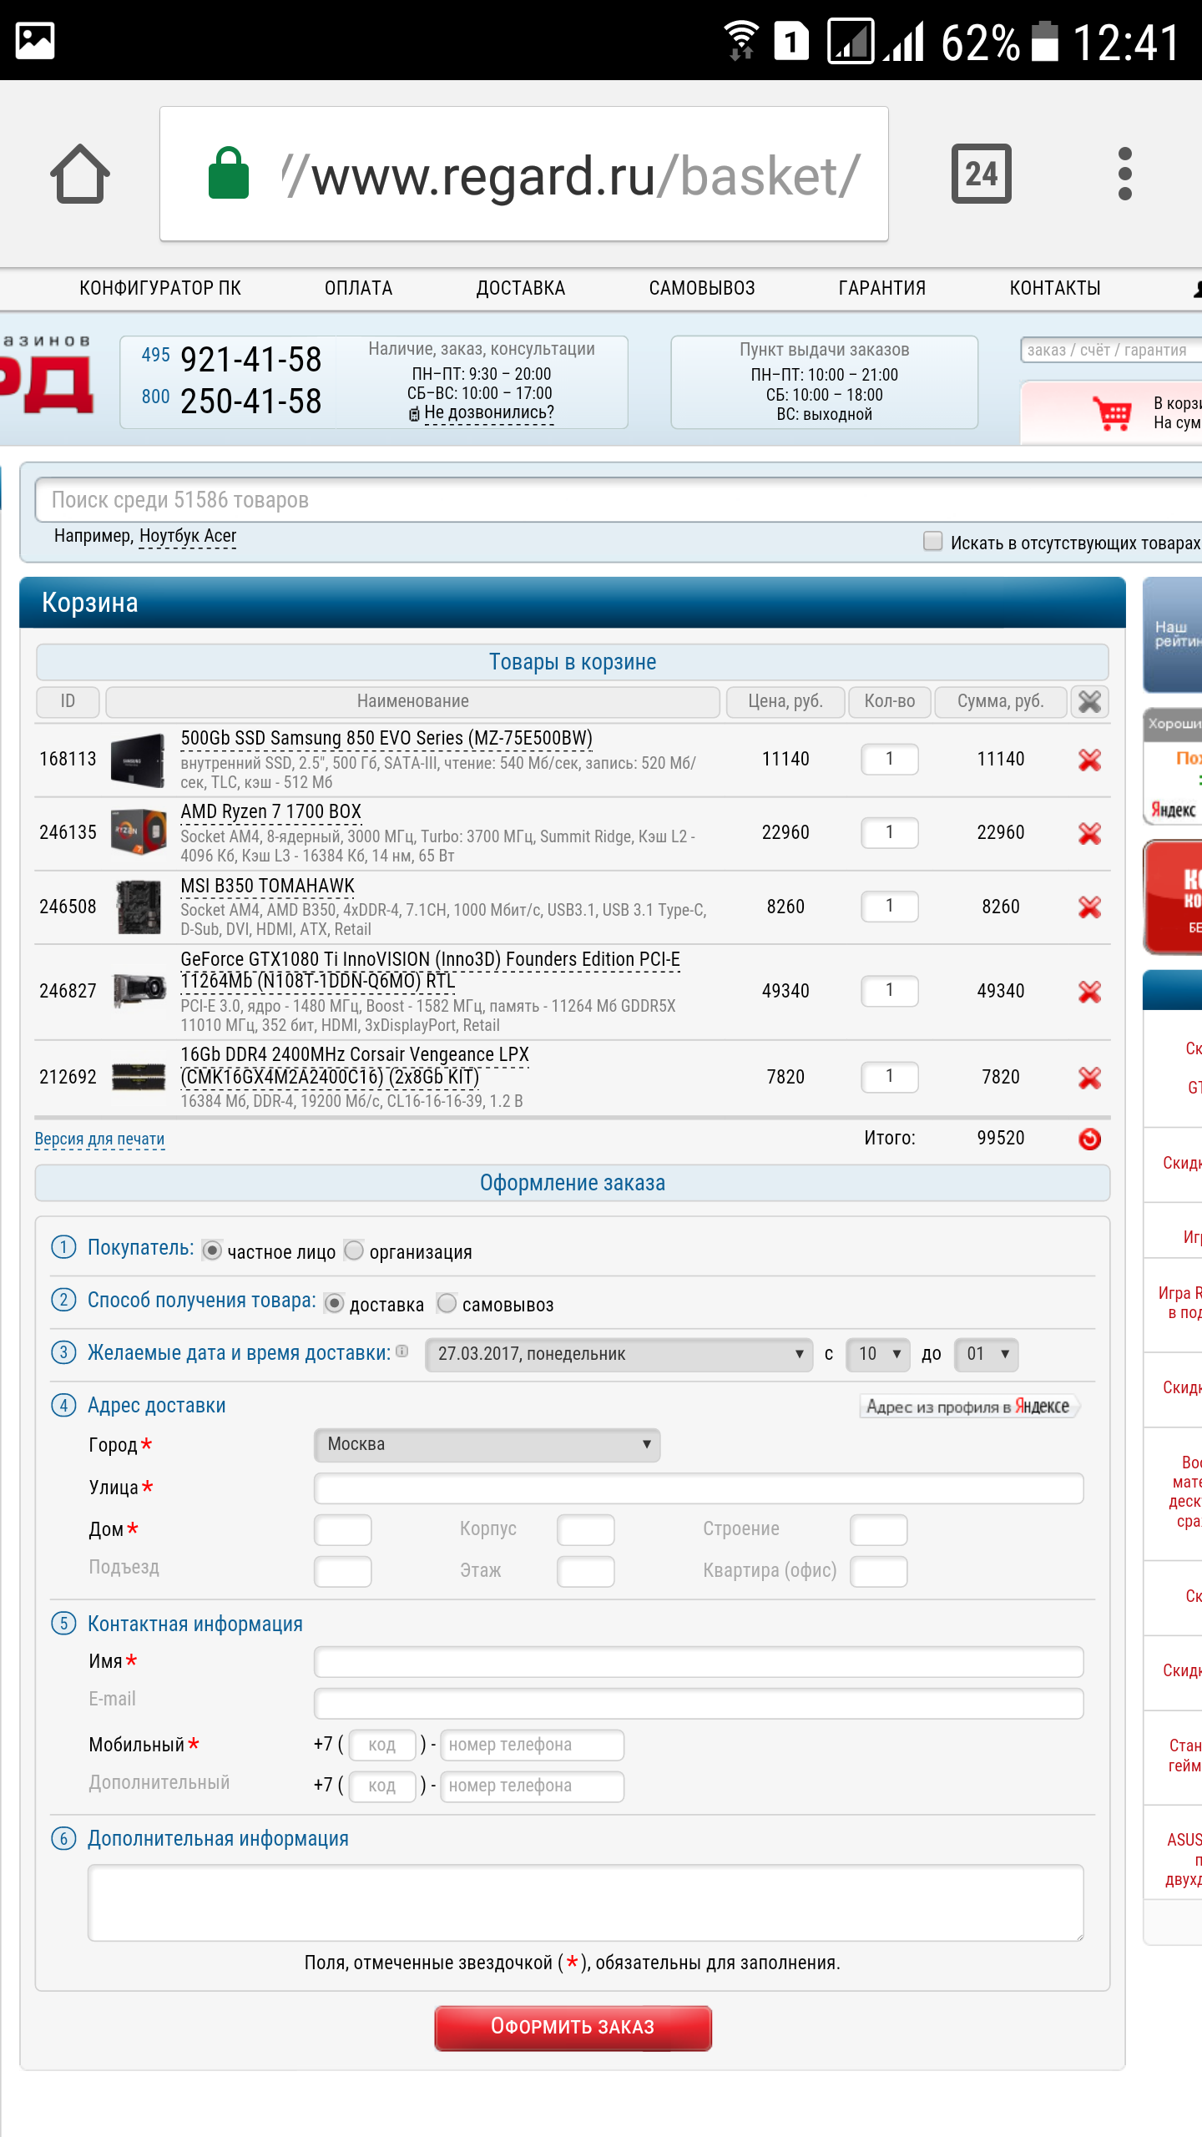
Task: Edit quantity field for GeForce GTX1080 Ti row
Action: tap(890, 991)
